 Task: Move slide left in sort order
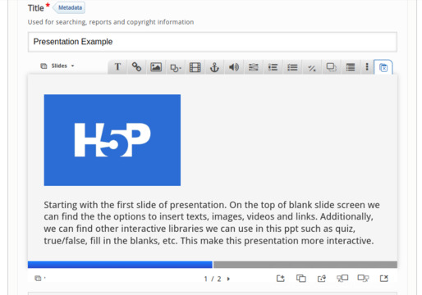point(342,279)
